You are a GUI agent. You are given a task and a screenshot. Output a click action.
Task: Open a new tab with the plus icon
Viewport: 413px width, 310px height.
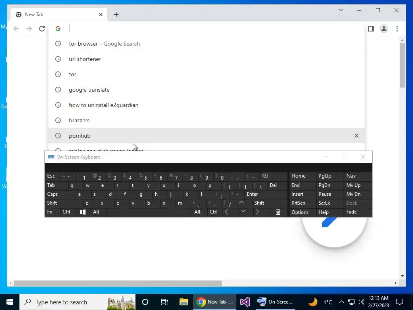(116, 15)
